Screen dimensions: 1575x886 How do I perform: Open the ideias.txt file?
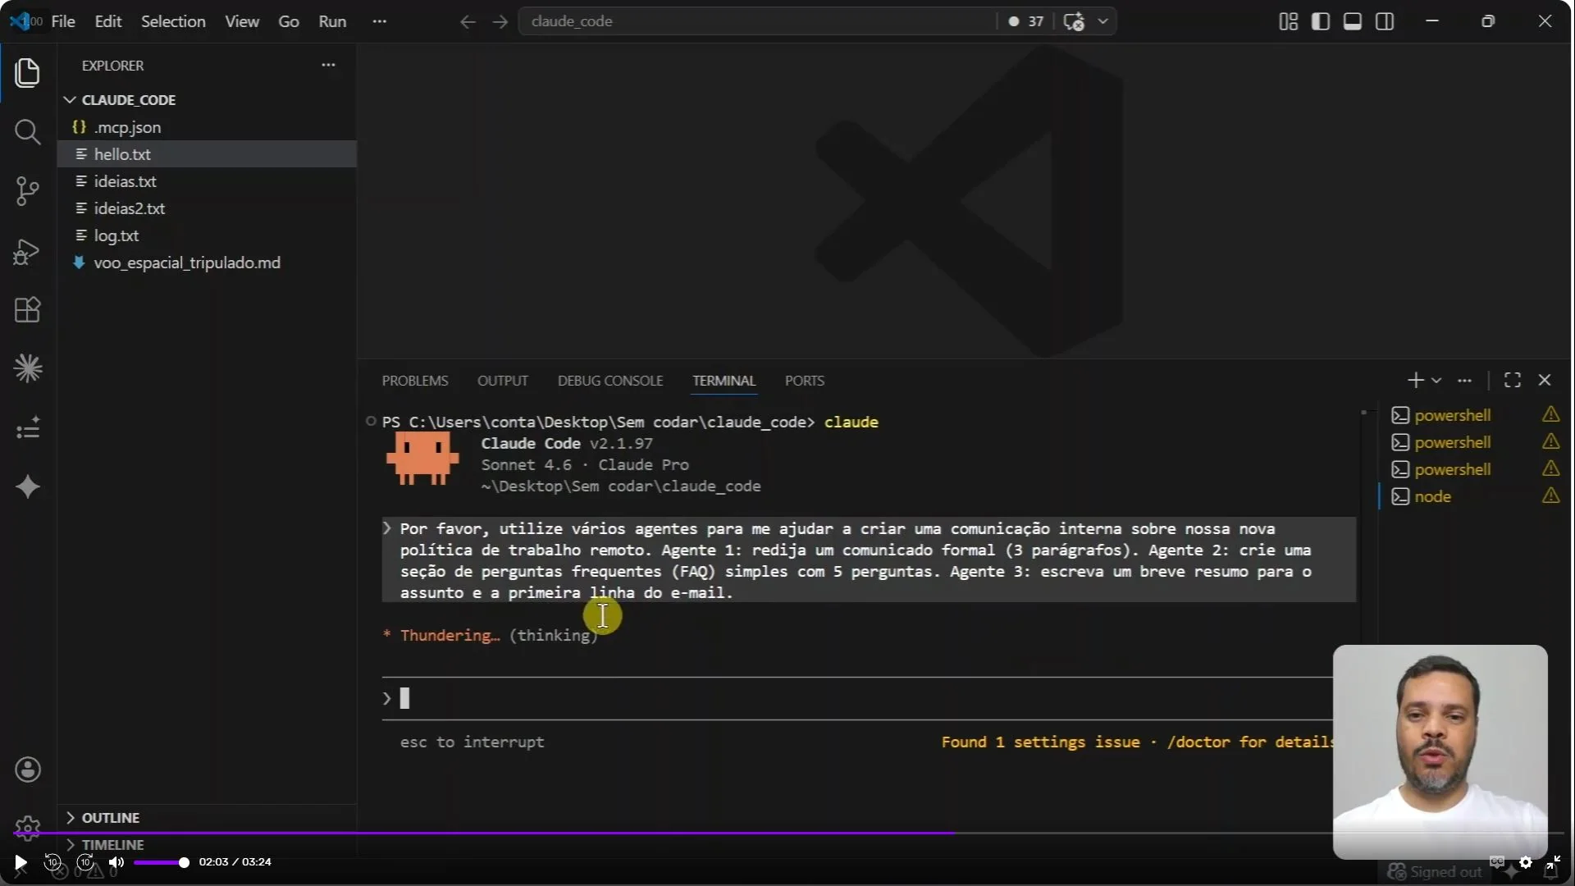(207, 181)
